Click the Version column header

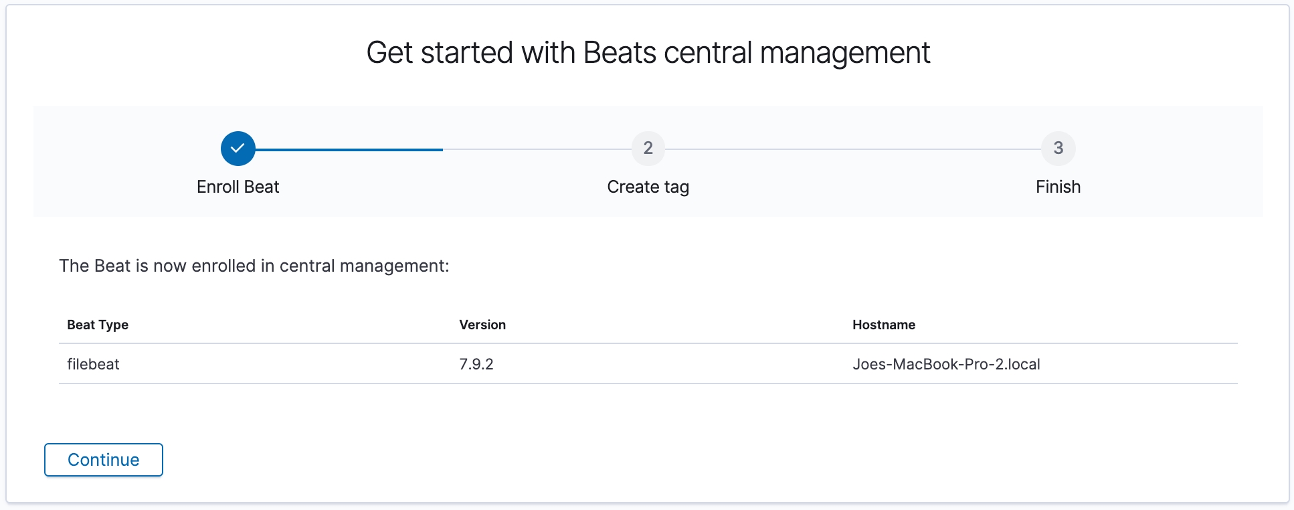(x=482, y=325)
